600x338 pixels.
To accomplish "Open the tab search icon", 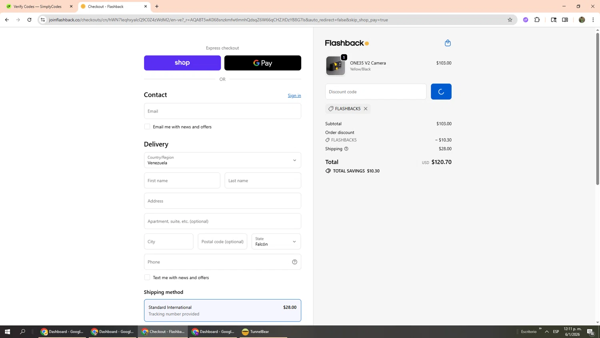I will coord(554,20).
